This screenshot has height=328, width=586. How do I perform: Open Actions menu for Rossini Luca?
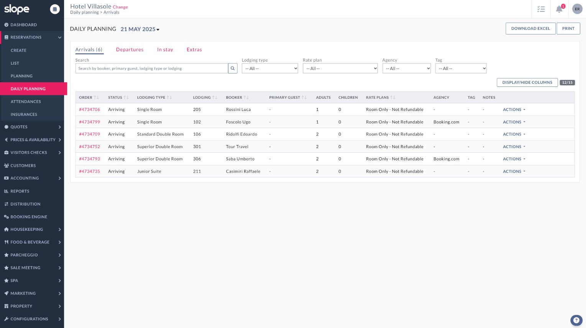514,110
